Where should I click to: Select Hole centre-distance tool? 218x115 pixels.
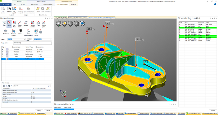28,32
